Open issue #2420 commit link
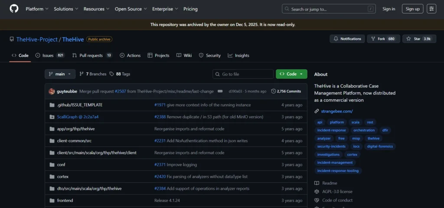Viewport: 444px width, 208px height. [x=160, y=177]
